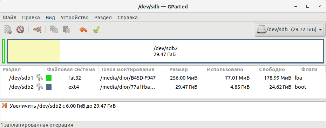
Task: Apply all operations with green checkmark
Action: pyautogui.click(x=96, y=29)
